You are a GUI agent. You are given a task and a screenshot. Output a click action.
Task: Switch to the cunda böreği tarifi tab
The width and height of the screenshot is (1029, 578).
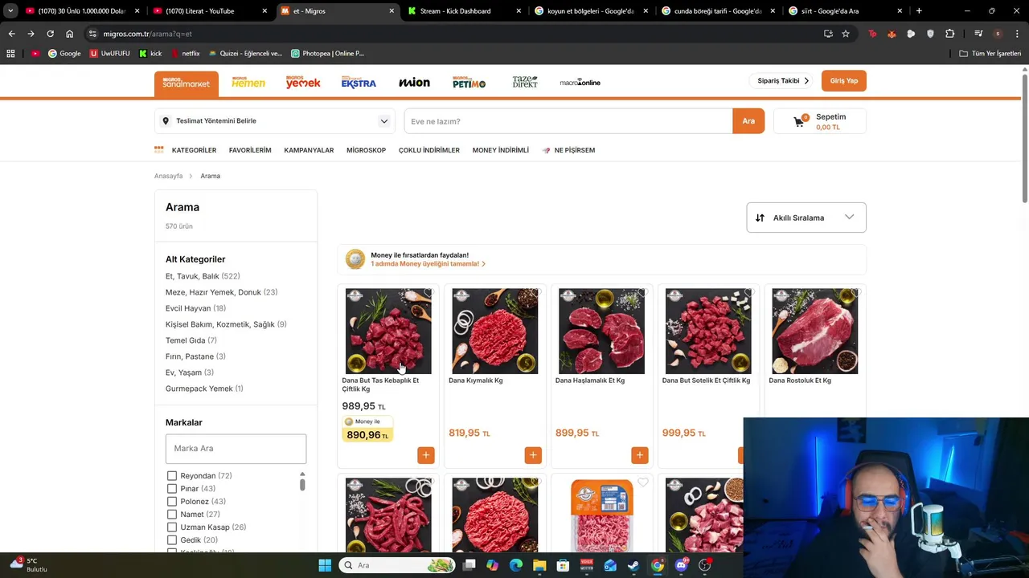tap(718, 11)
